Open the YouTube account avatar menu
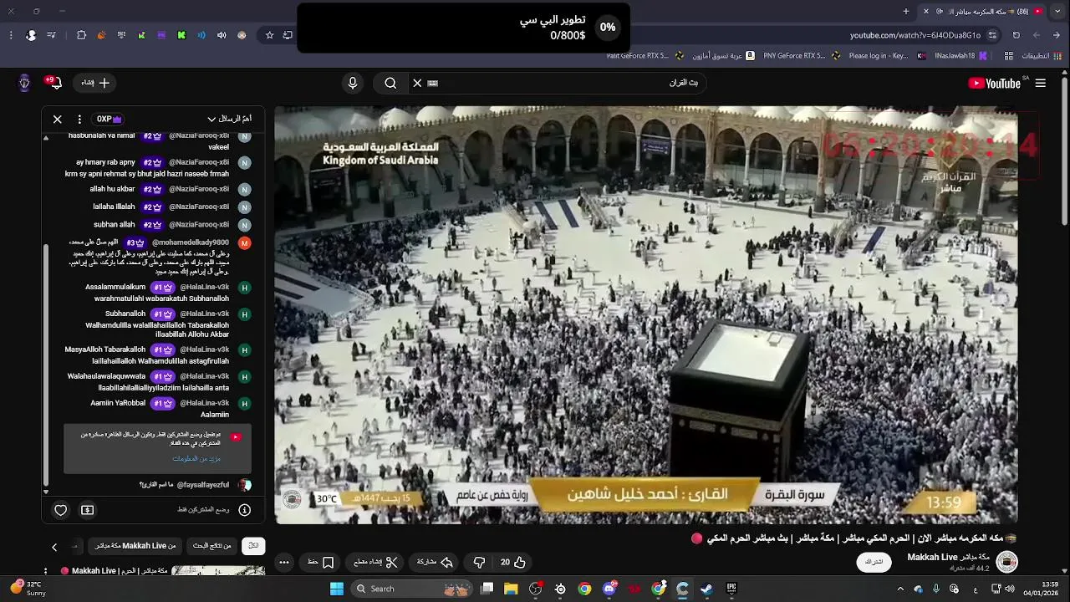The width and height of the screenshot is (1070, 602). 24,83
